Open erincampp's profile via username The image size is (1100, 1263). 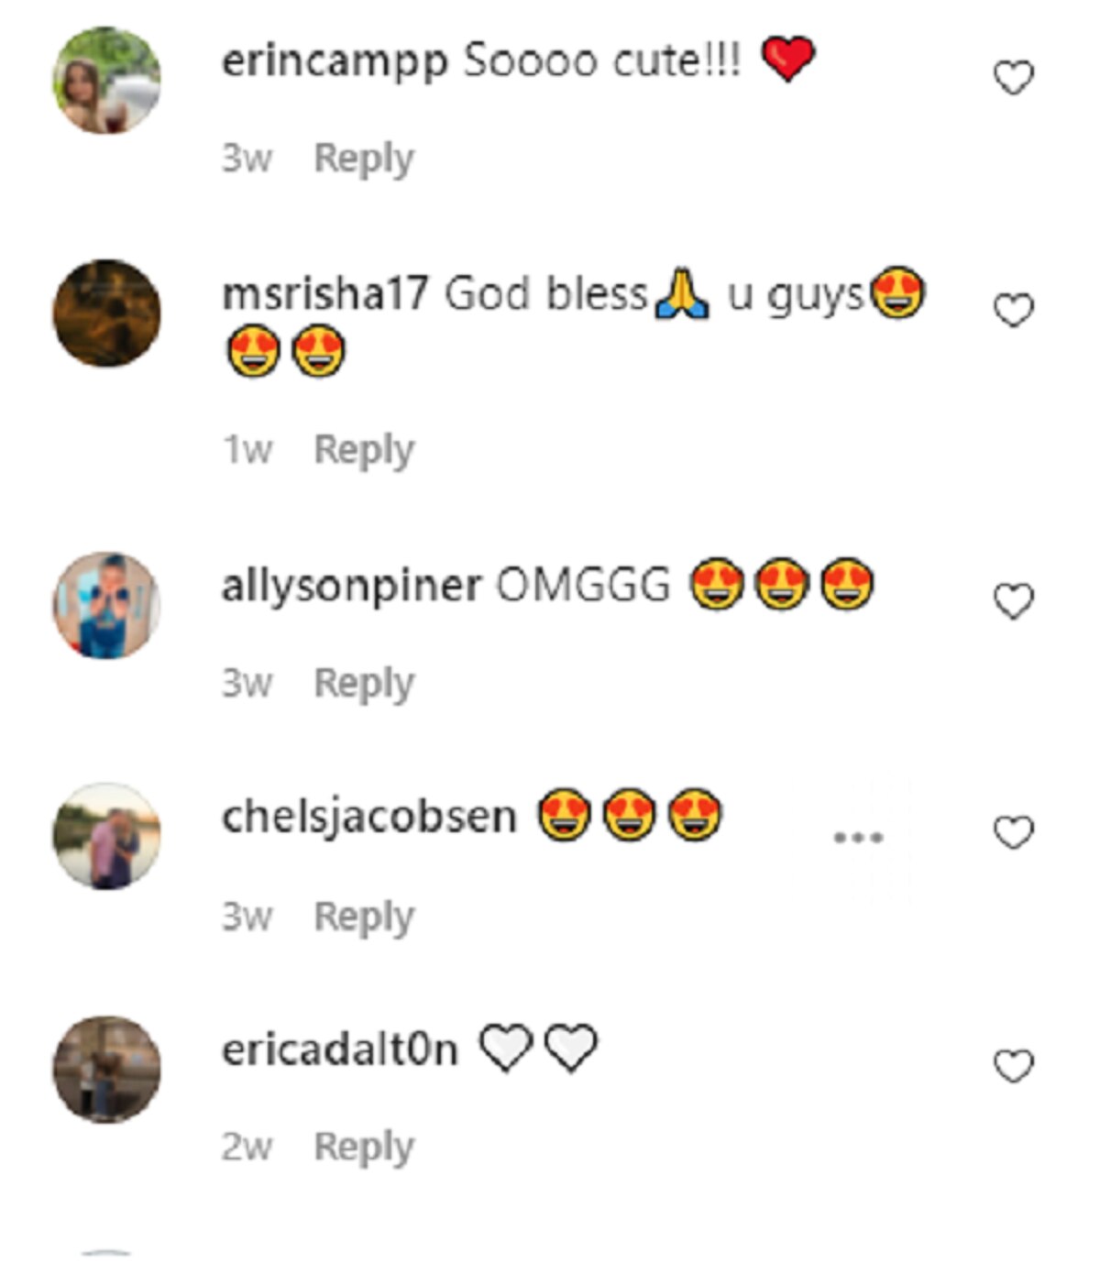335,63
